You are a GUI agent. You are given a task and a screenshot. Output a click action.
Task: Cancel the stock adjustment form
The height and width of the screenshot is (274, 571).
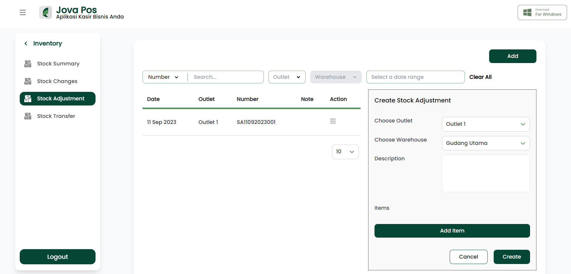click(469, 257)
